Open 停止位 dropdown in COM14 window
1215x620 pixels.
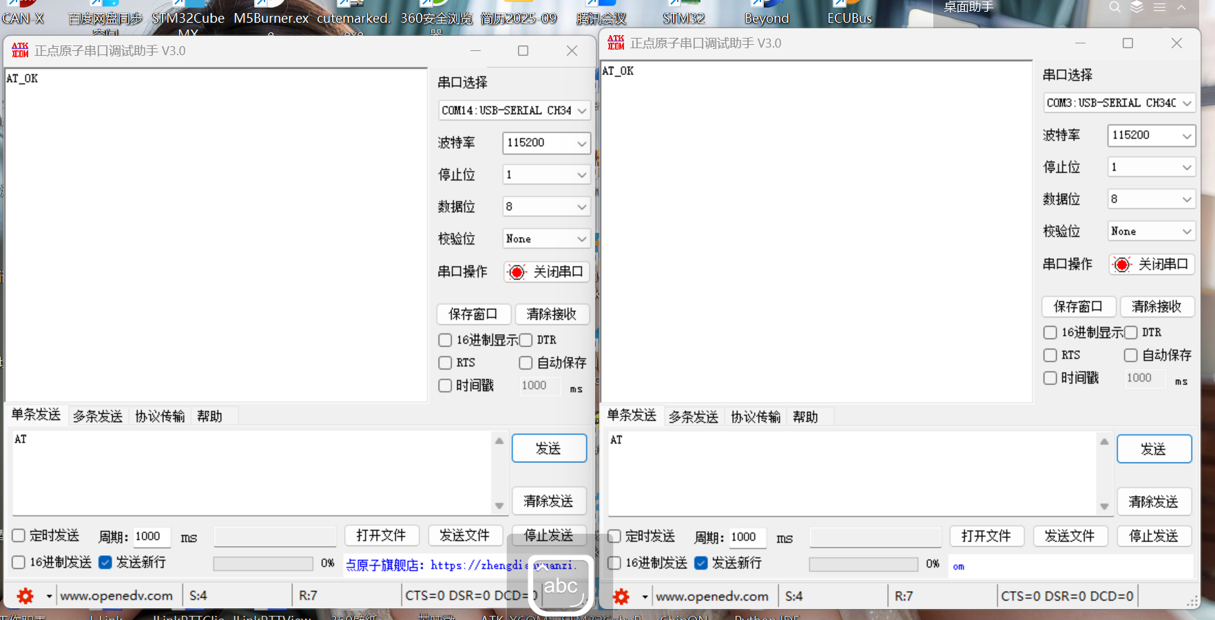(x=547, y=175)
